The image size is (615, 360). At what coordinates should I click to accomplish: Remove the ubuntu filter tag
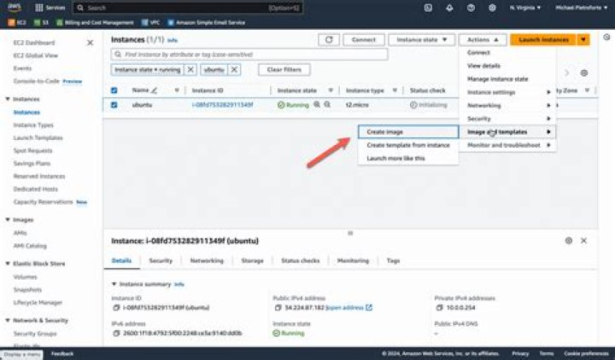click(x=233, y=69)
